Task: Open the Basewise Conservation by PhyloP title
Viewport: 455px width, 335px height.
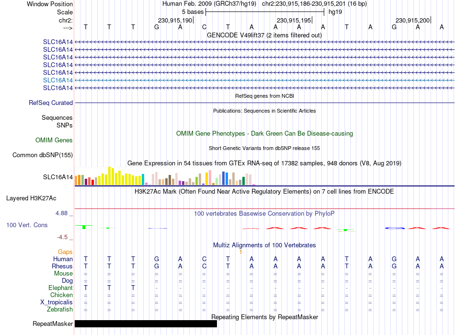Action: (x=264, y=214)
